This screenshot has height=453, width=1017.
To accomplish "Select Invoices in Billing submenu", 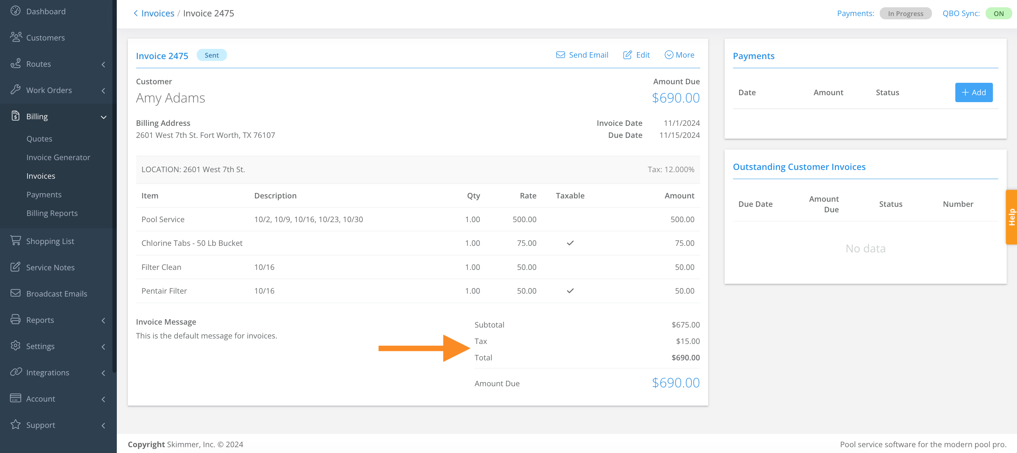I will (41, 175).
